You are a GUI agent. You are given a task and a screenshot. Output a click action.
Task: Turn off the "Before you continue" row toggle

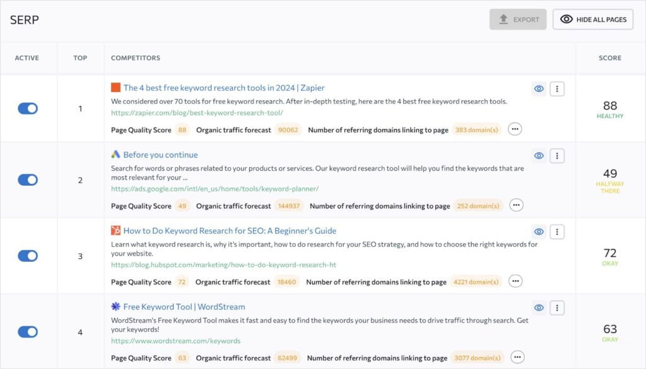(x=27, y=179)
